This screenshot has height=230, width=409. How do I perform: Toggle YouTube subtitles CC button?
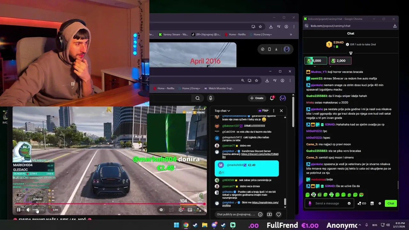point(171,210)
